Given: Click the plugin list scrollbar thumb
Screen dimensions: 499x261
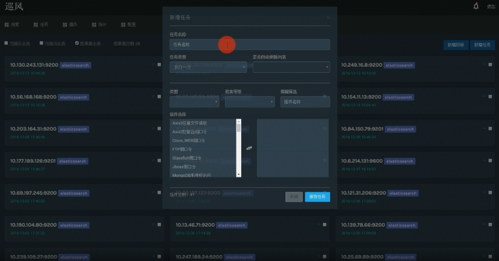Looking at the screenshot, I should 239,128.
